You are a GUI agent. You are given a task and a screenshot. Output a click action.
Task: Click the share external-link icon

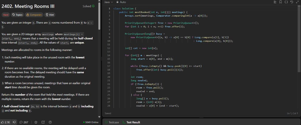43,122
